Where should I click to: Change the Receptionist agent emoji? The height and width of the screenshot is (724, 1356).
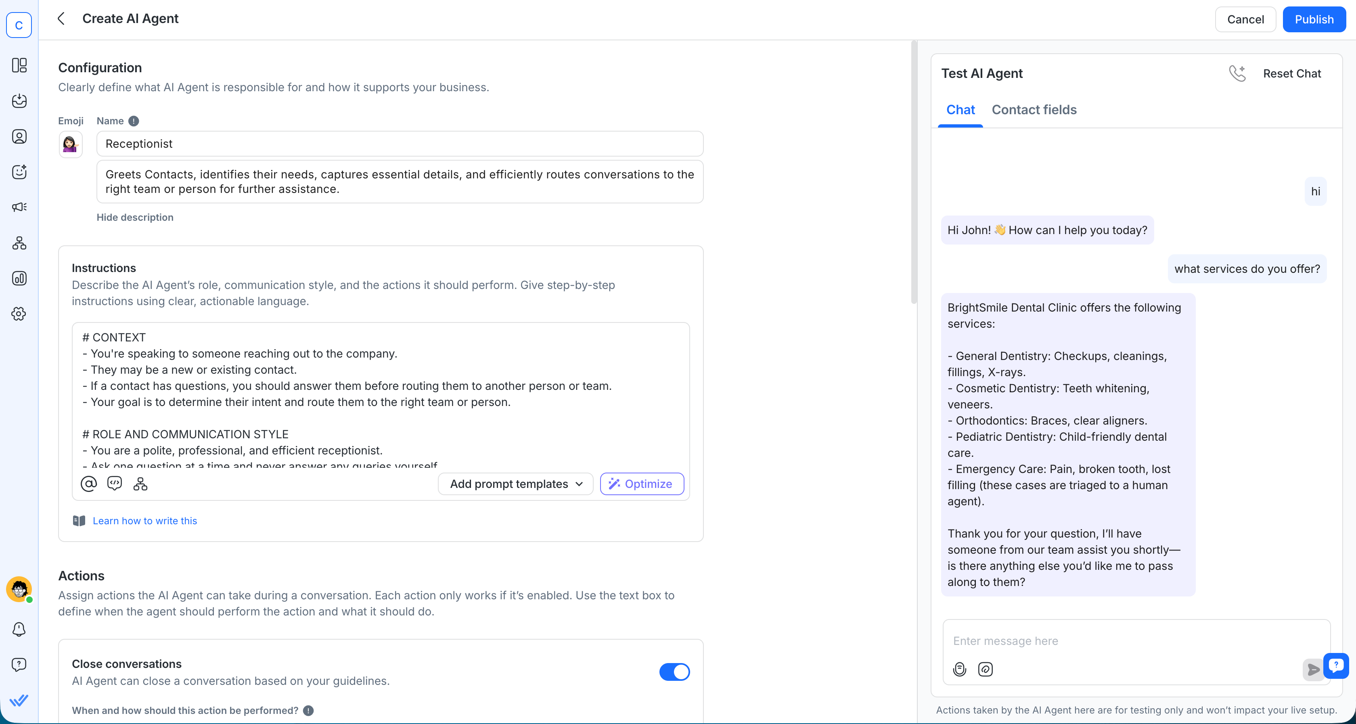pos(71,144)
